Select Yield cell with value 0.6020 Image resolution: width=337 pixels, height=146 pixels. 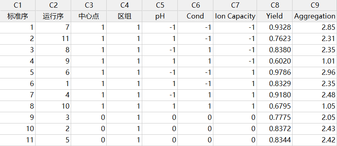pos(274,61)
